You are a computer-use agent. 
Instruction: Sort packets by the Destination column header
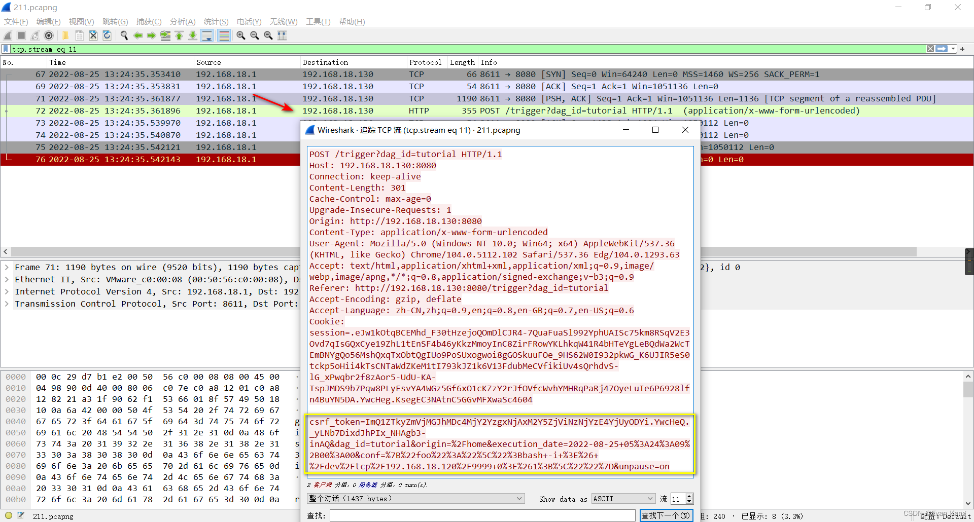(354, 62)
